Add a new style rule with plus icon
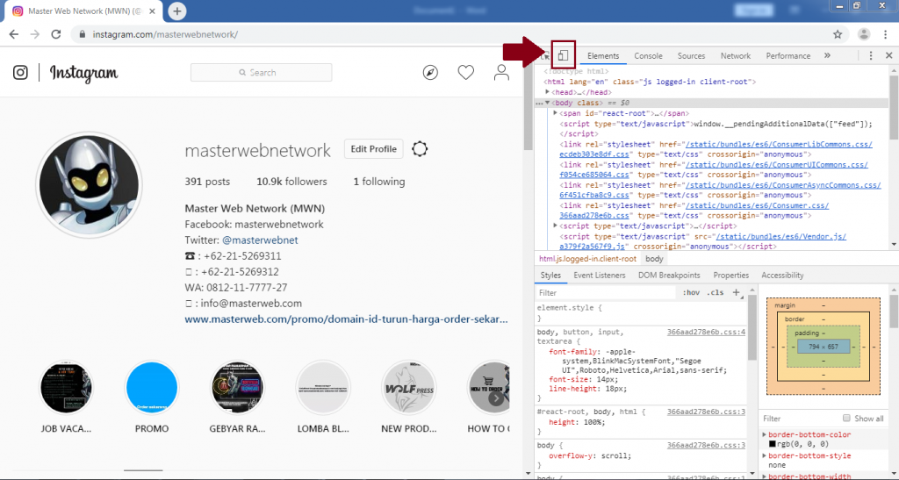Viewport: 899px width, 480px height. coord(737,293)
